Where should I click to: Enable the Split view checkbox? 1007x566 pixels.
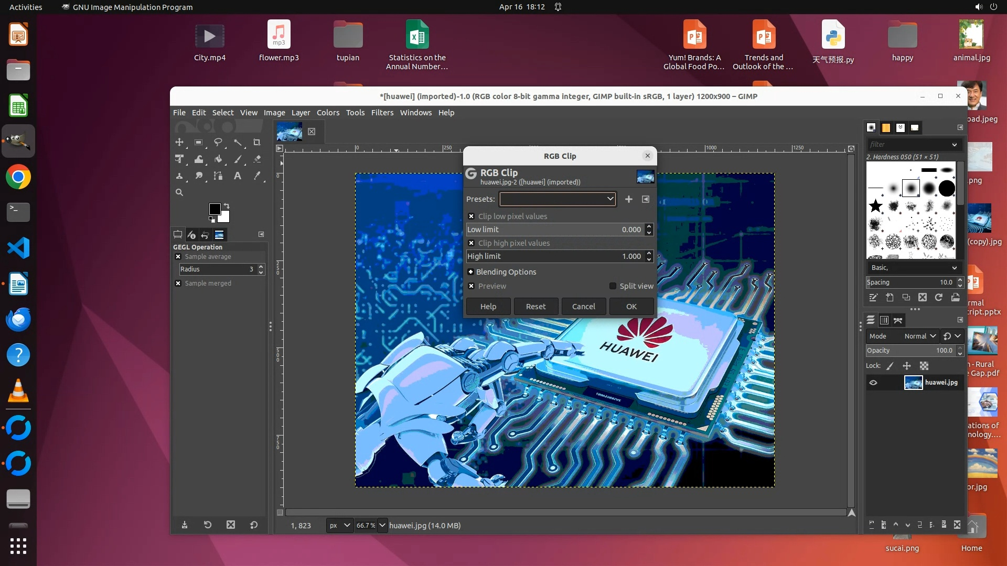pos(613,286)
